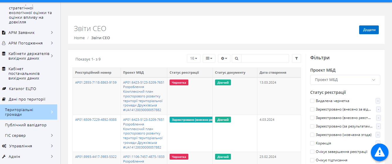Toggle the Очікує підписання checkbox
Screen dimensions: 392x164
312,160
